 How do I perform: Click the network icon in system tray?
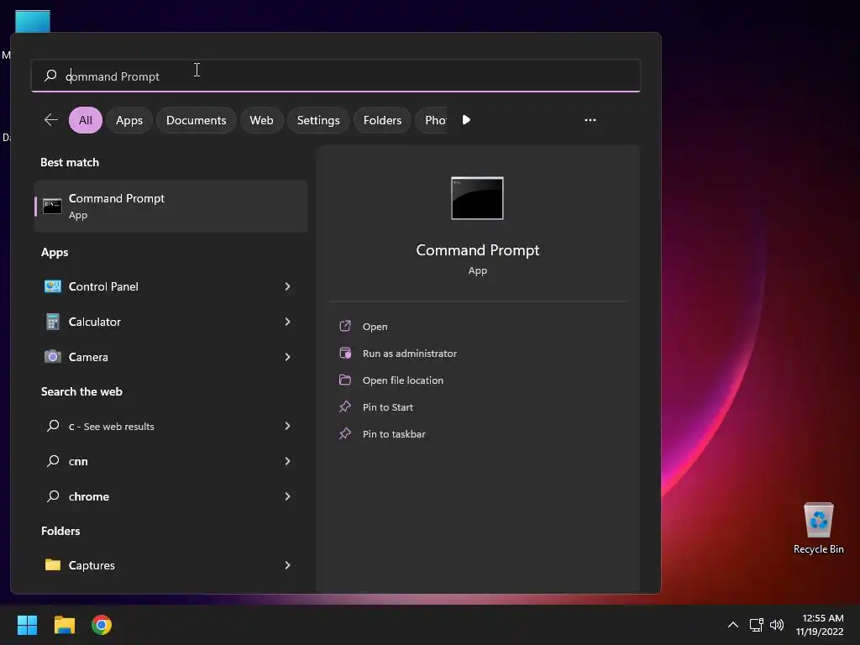click(x=757, y=625)
